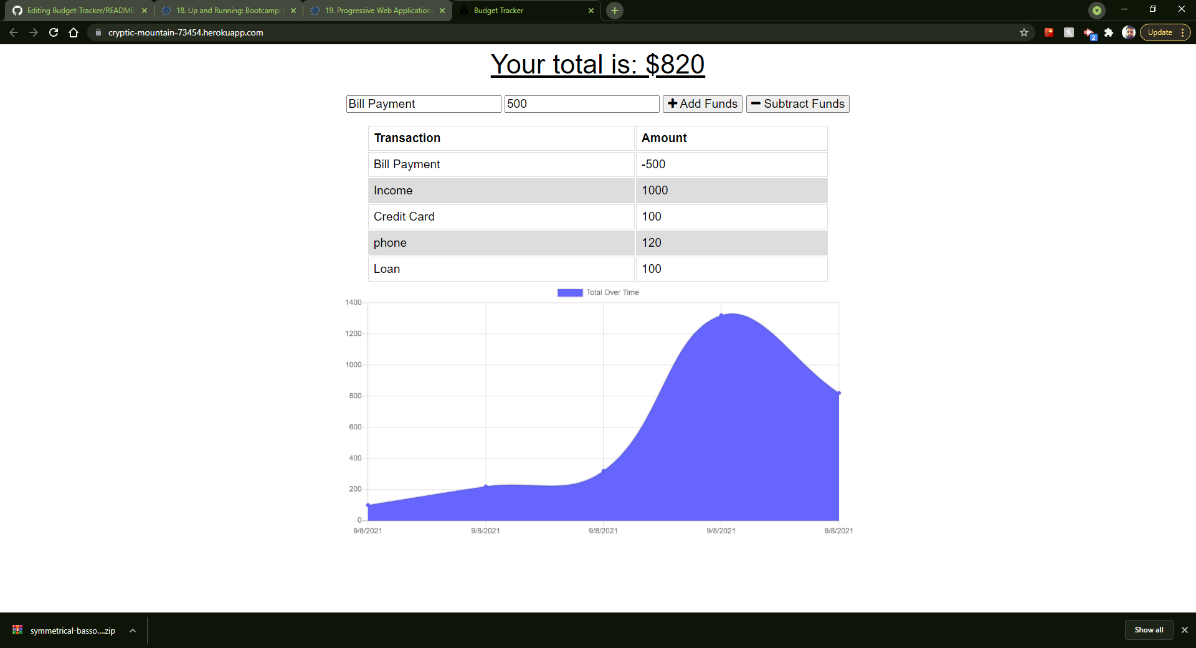Screen dimensions: 1196x648
Task: Open the Chrome three-dot menu
Action: [x=1182, y=32]
